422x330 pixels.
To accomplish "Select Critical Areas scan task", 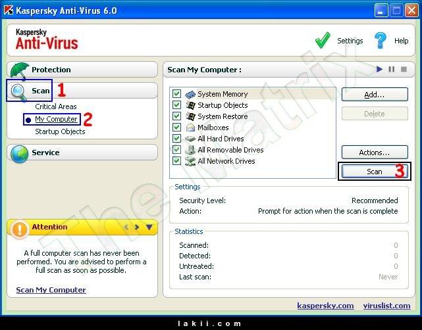I will point(56,106).
